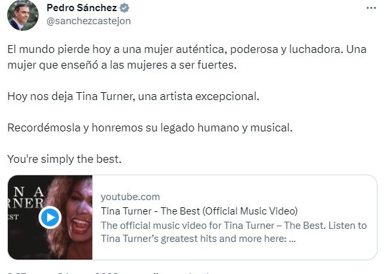
Task: Click the 'TINA TURNER' lettering in the thumbnail
Action: [x=26, y=198]
